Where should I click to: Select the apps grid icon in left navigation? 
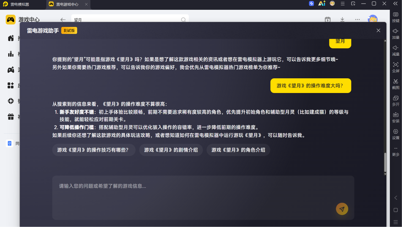pyautogui.click(x=11, y=85)
